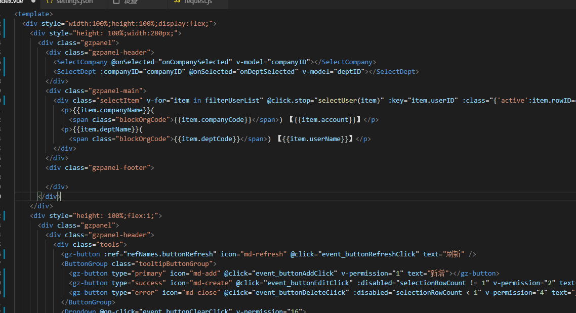576x313 pixels.
Task: Click the highlighted closing </div> at the cursor line
Action: [49, 196]
